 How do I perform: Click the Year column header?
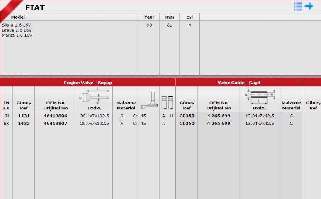click(x=149, y=17)
